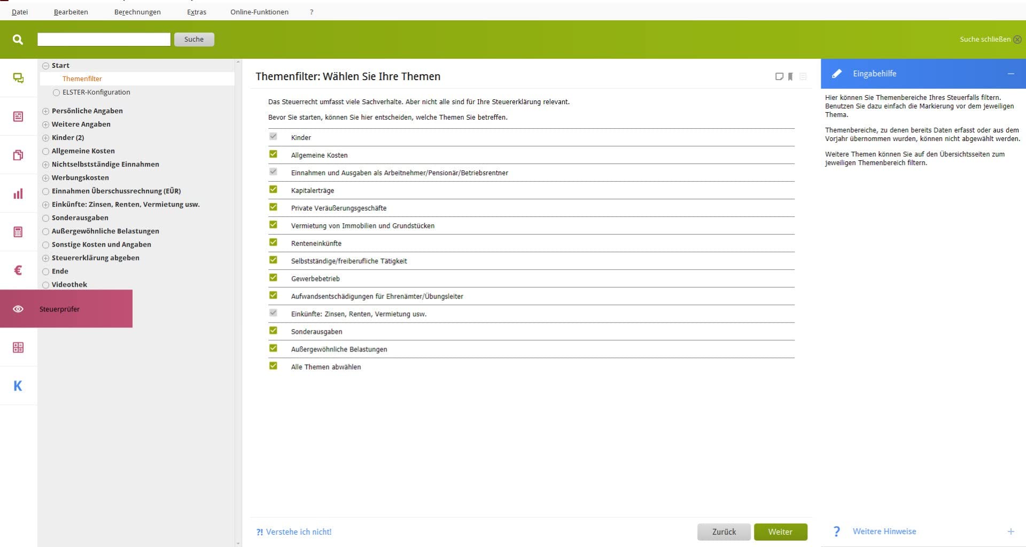Toggle the Allgemeine Kosten checkbox
The image size is (1026, 547).
[x=273, y=154]
